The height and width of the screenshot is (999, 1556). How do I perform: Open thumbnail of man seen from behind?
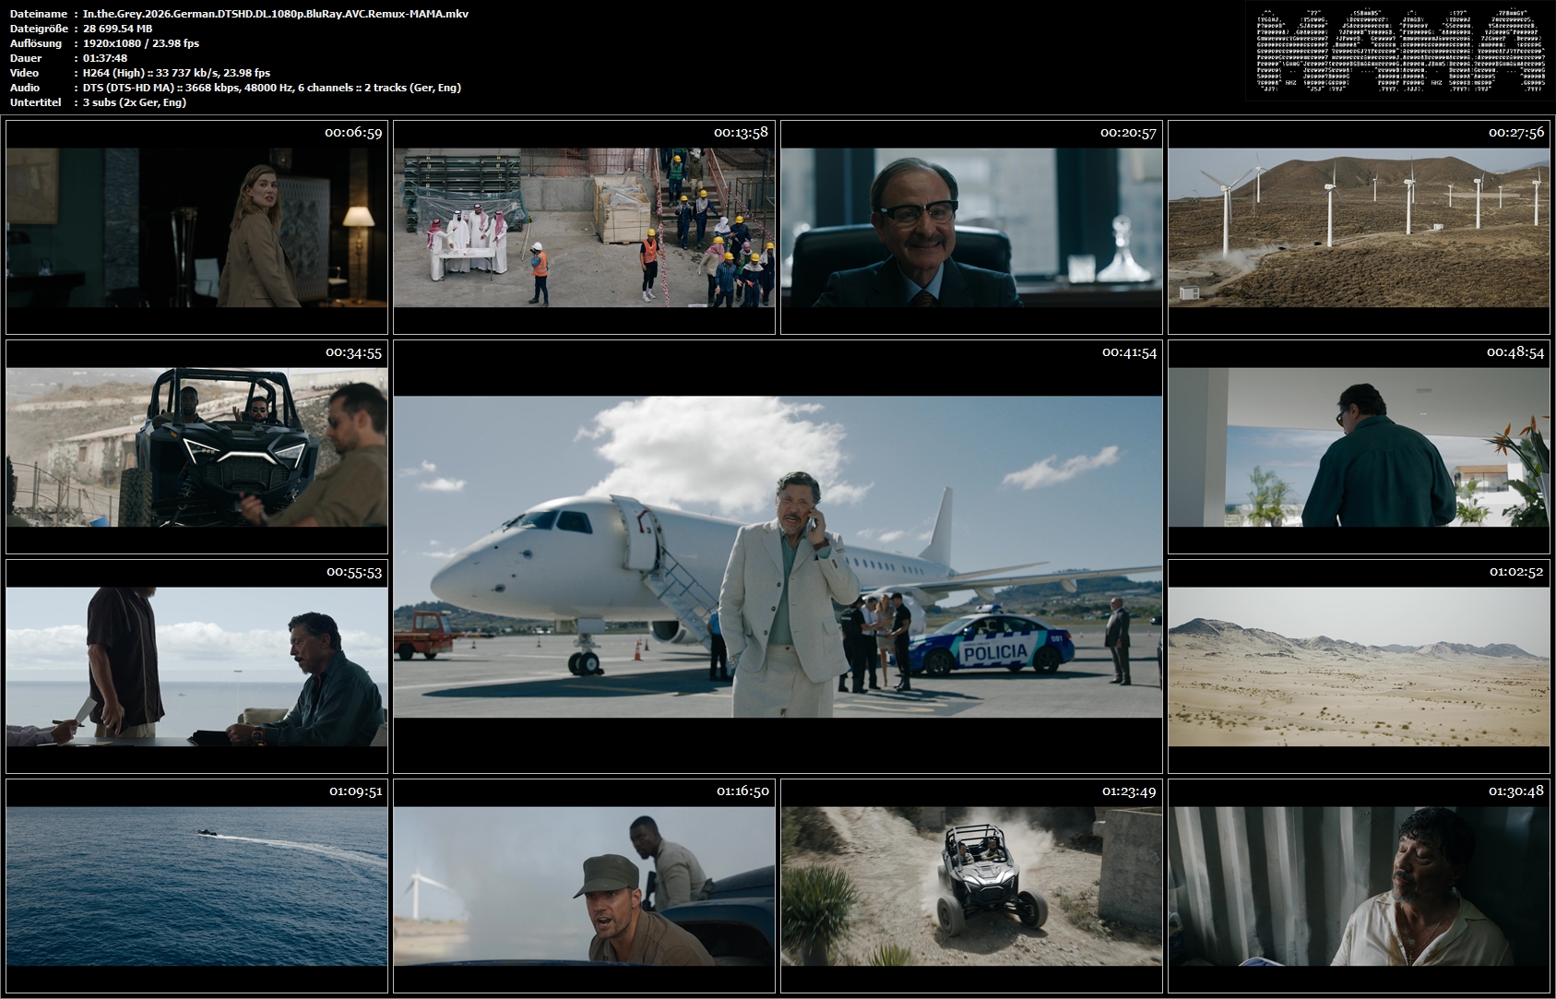point(1359,447)
